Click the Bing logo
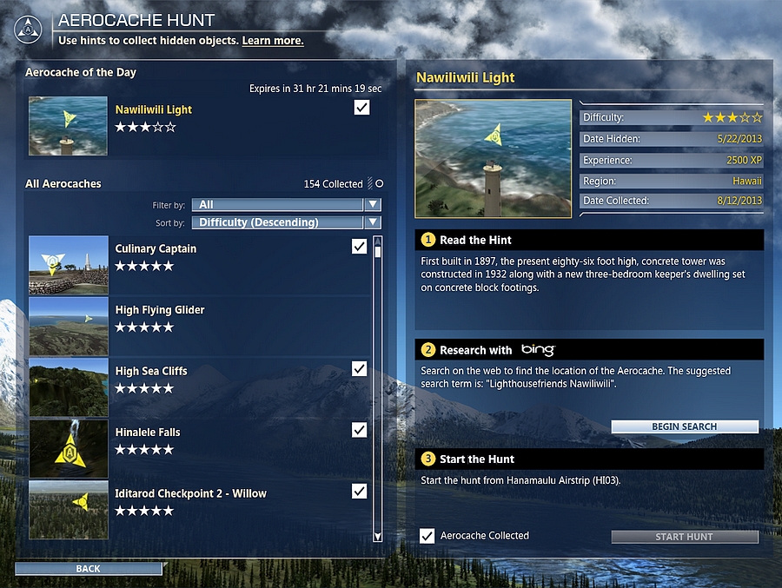782x588 pixels. [x=538, y=350]
